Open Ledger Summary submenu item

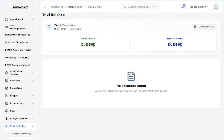click(21, 134)
